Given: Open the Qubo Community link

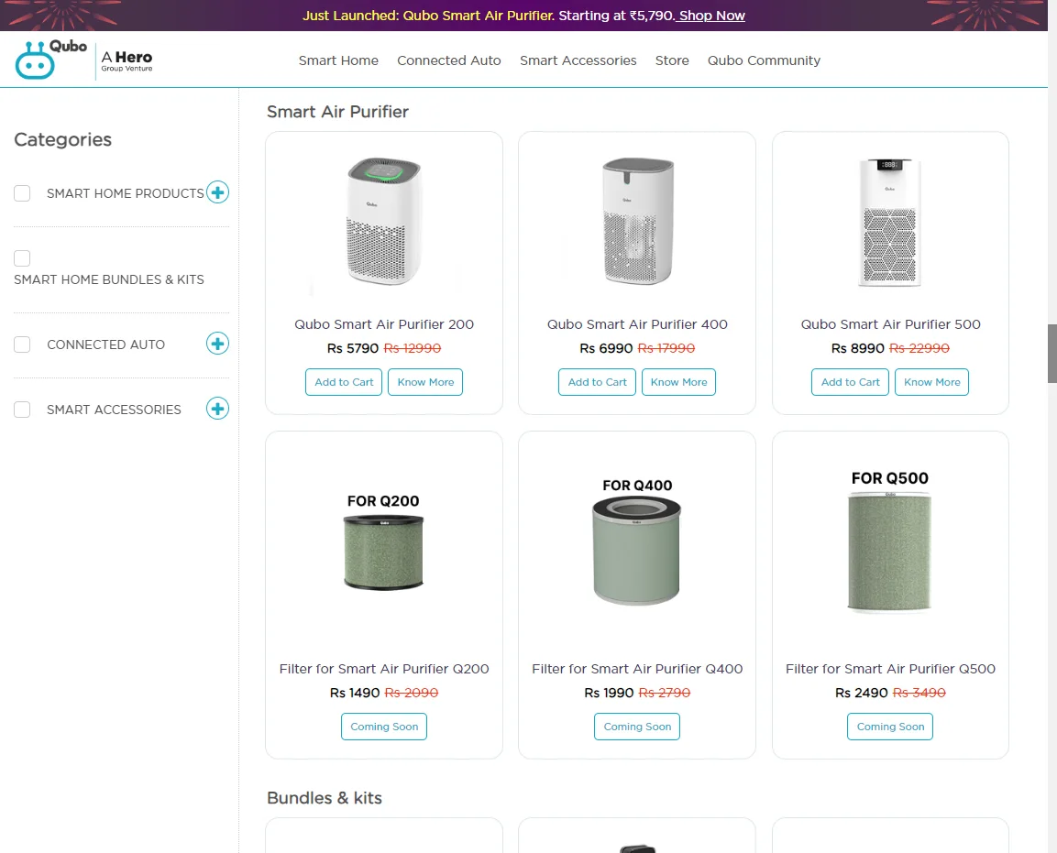Looking at the screenshot, I should click(x=764, y=60).
